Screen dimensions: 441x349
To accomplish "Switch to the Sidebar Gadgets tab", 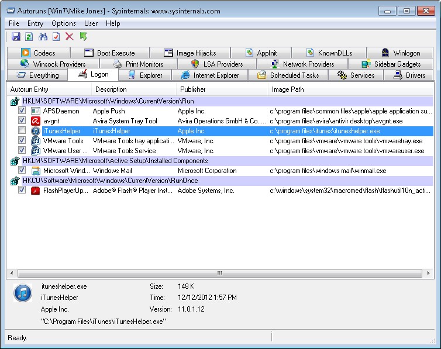I will (391, 64).
